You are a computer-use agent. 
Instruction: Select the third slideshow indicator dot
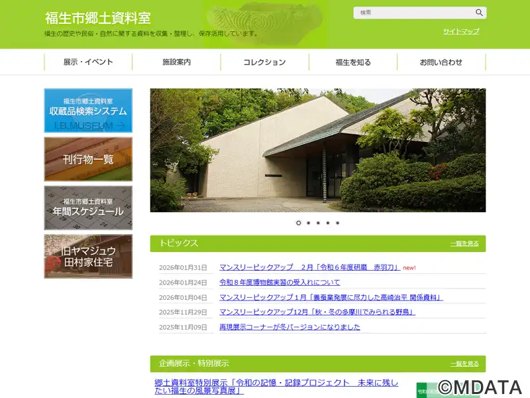click(318, 223)
